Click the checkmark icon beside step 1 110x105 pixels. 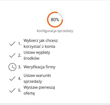tap(12, 44)
